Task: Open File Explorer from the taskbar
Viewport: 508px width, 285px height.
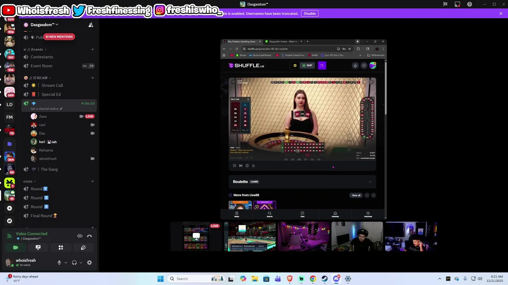Action: [x=254, y=279]
